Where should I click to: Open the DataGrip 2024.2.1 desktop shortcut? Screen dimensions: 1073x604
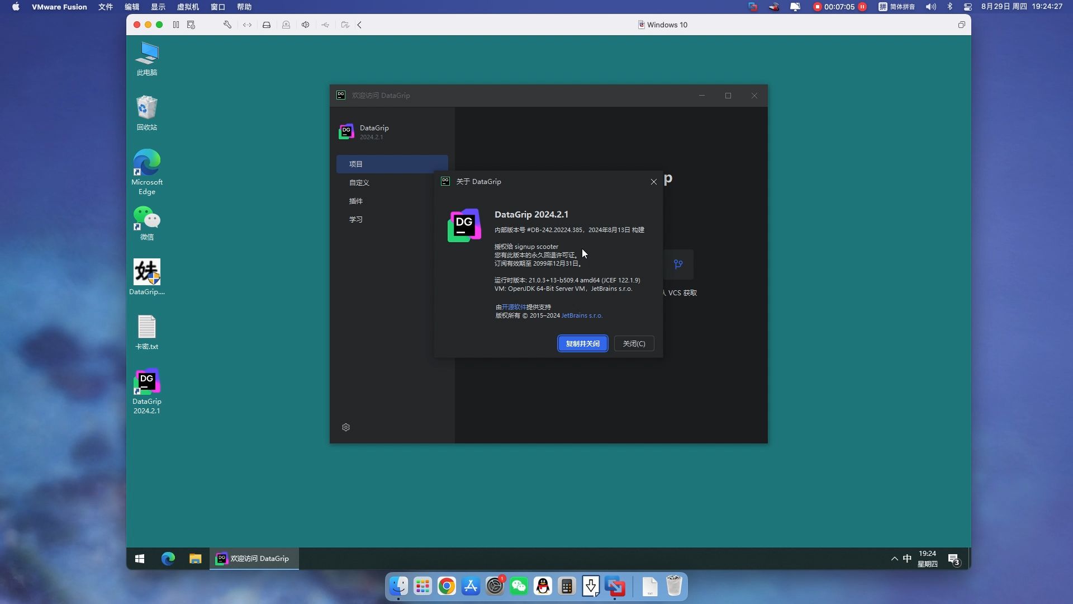point(147,391)
